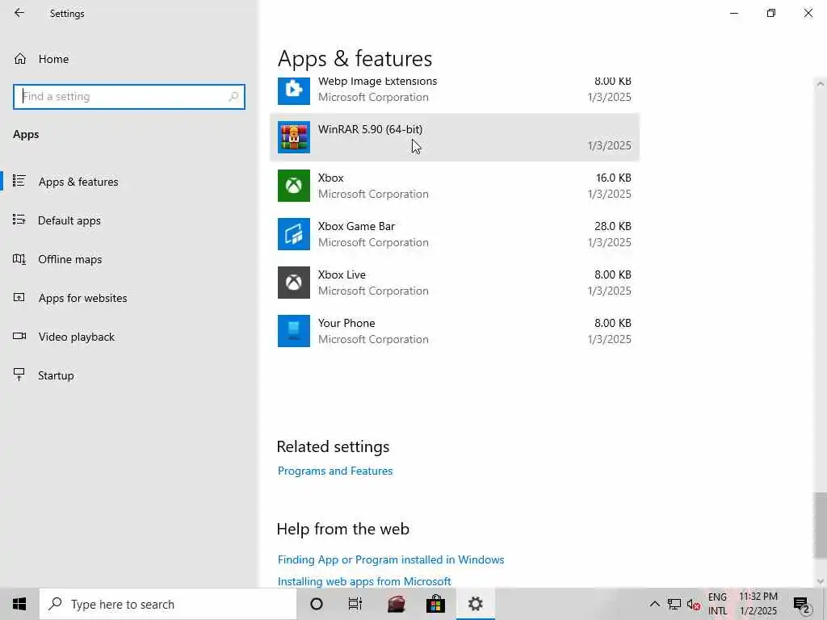The image size is (827, 620).
Task: Click the Apps & features list icon
Action: click(19, 181)
